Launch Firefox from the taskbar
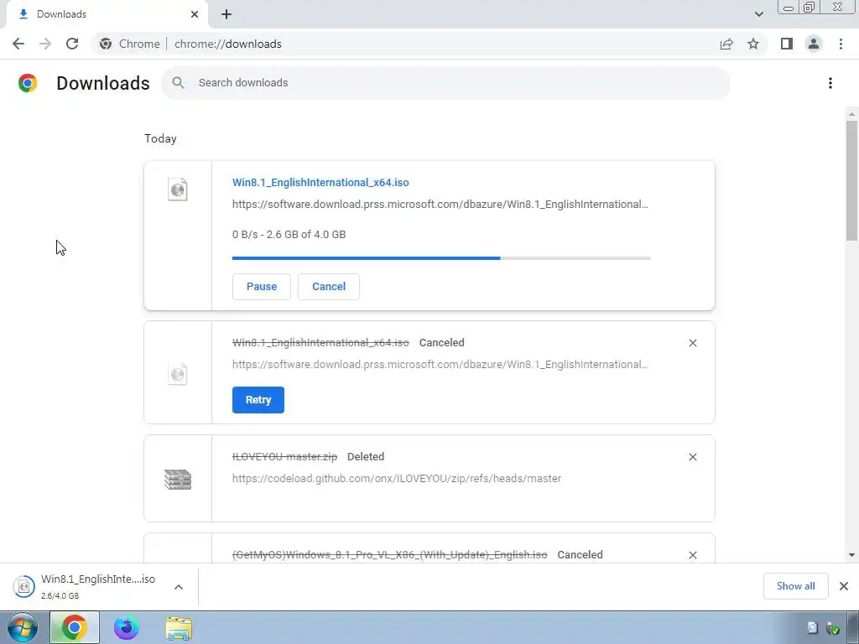This screenshot has width=859, height=644. coord(127,627)
